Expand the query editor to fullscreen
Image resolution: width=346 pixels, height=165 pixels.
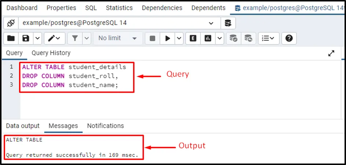331,54
